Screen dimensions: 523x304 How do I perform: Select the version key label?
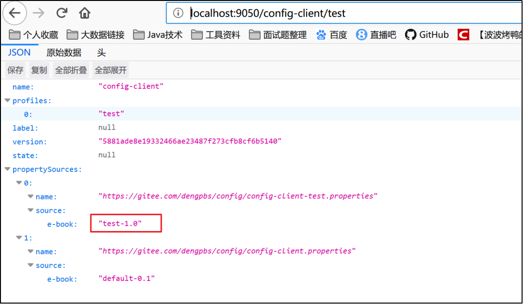click(x=30, y=142)
